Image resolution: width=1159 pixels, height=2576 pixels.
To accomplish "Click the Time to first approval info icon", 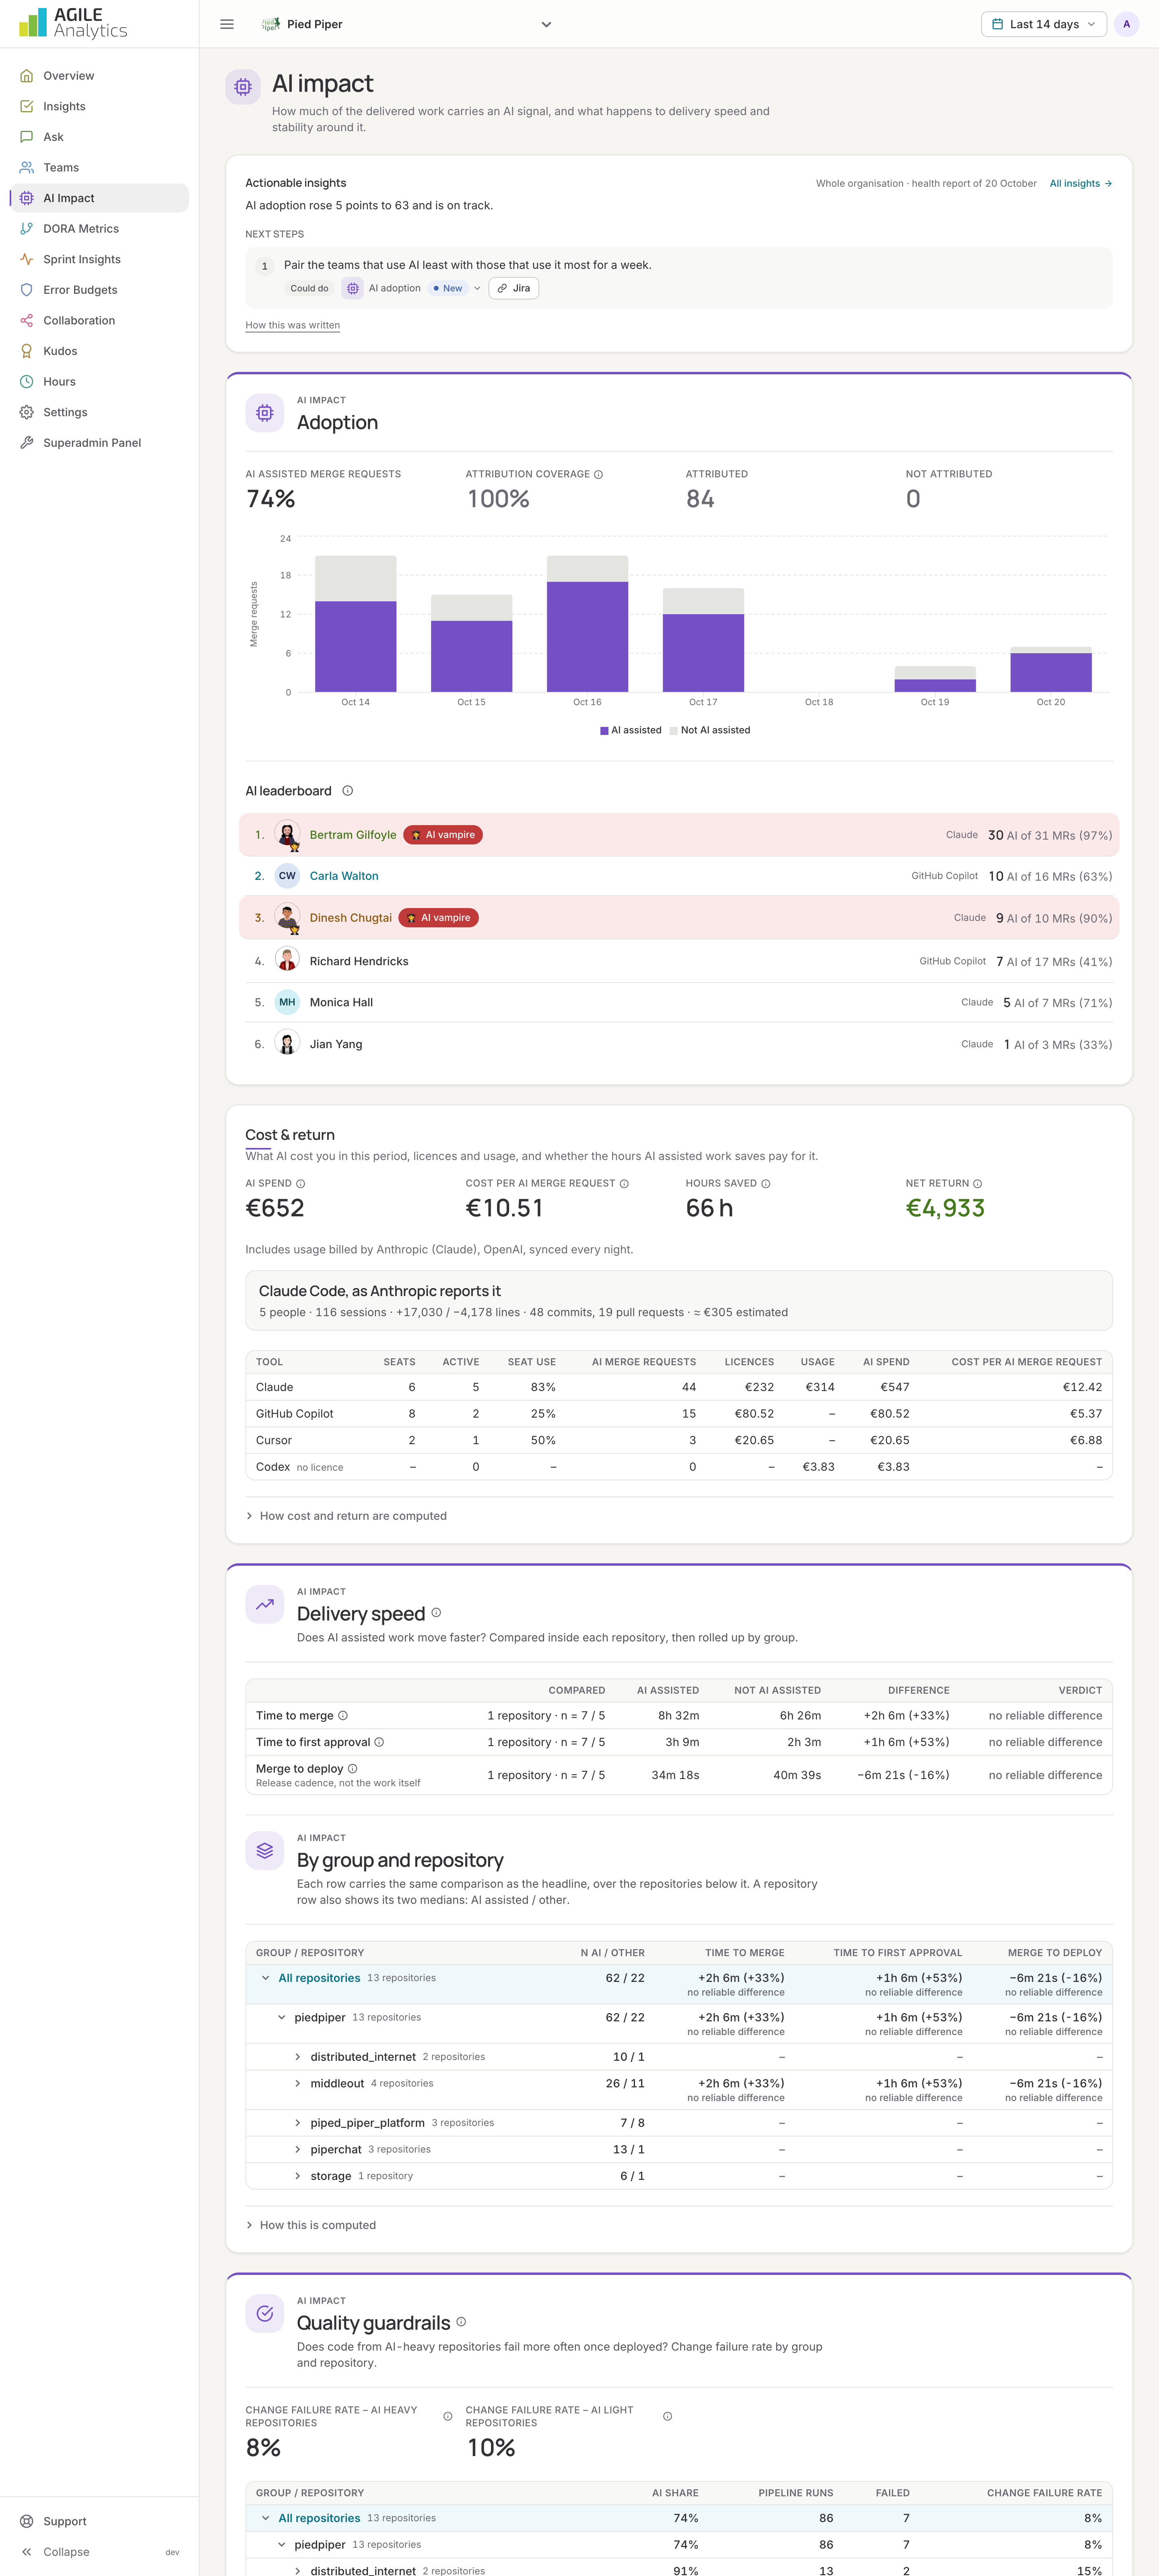I will coord(379,1742).
